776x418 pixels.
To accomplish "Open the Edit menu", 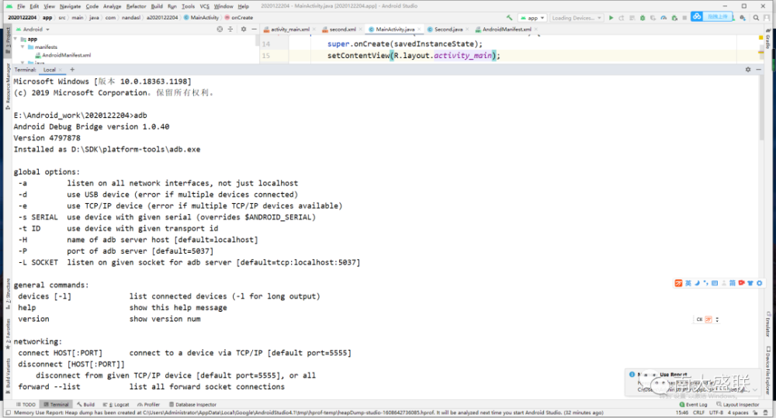I will [x=34, y=6].
